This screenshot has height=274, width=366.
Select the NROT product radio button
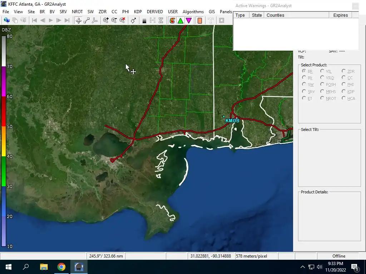[x=322, y=98]
